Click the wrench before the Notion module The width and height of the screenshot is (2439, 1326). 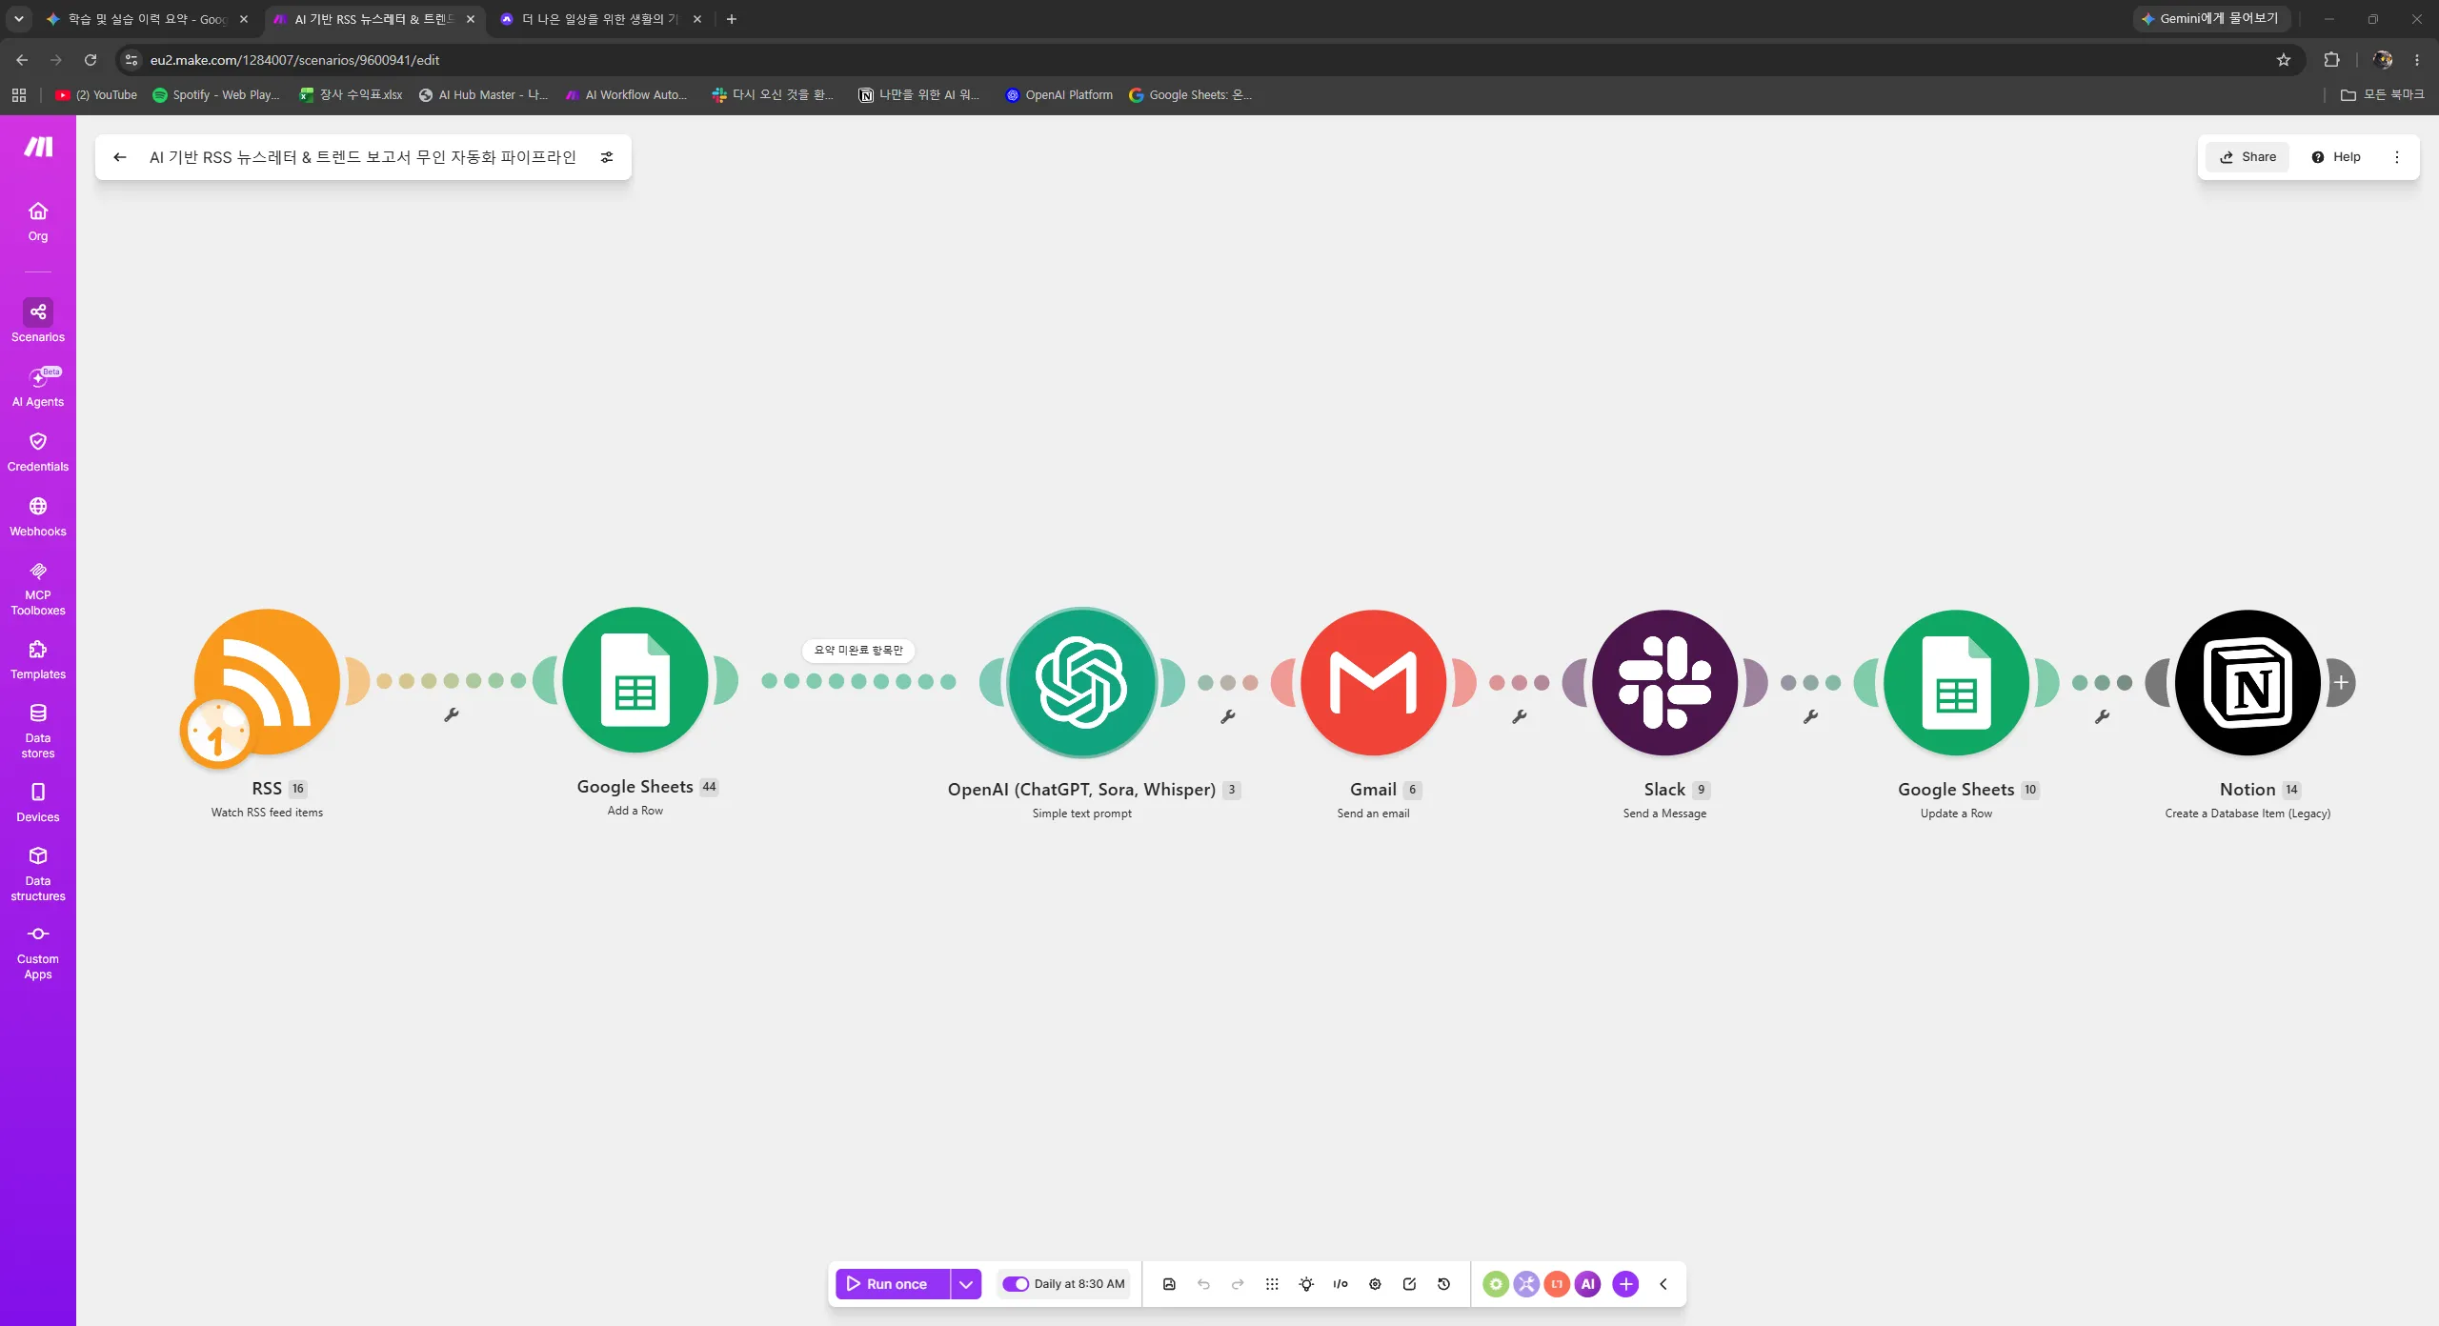click(2103, 716)
